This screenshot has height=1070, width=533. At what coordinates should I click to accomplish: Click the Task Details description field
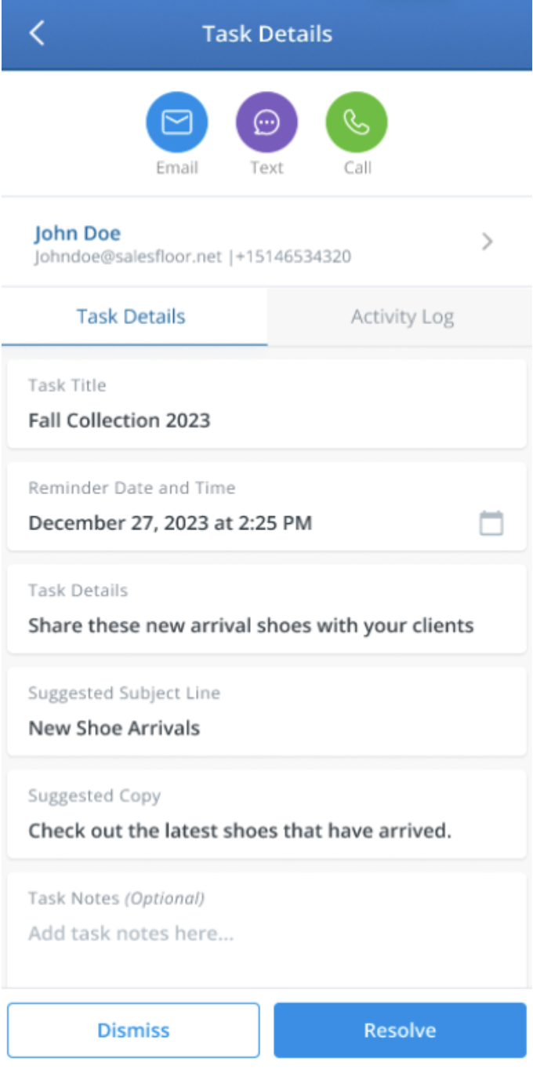266,609
